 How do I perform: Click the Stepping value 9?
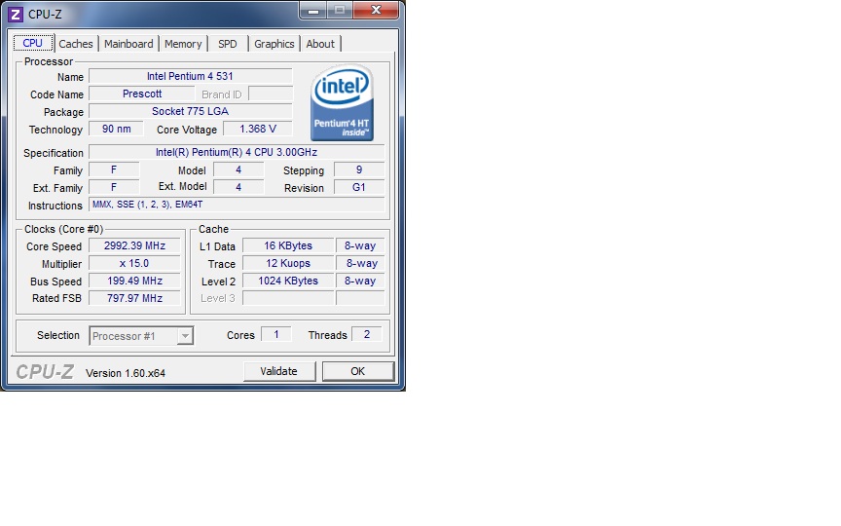point(359,169)
